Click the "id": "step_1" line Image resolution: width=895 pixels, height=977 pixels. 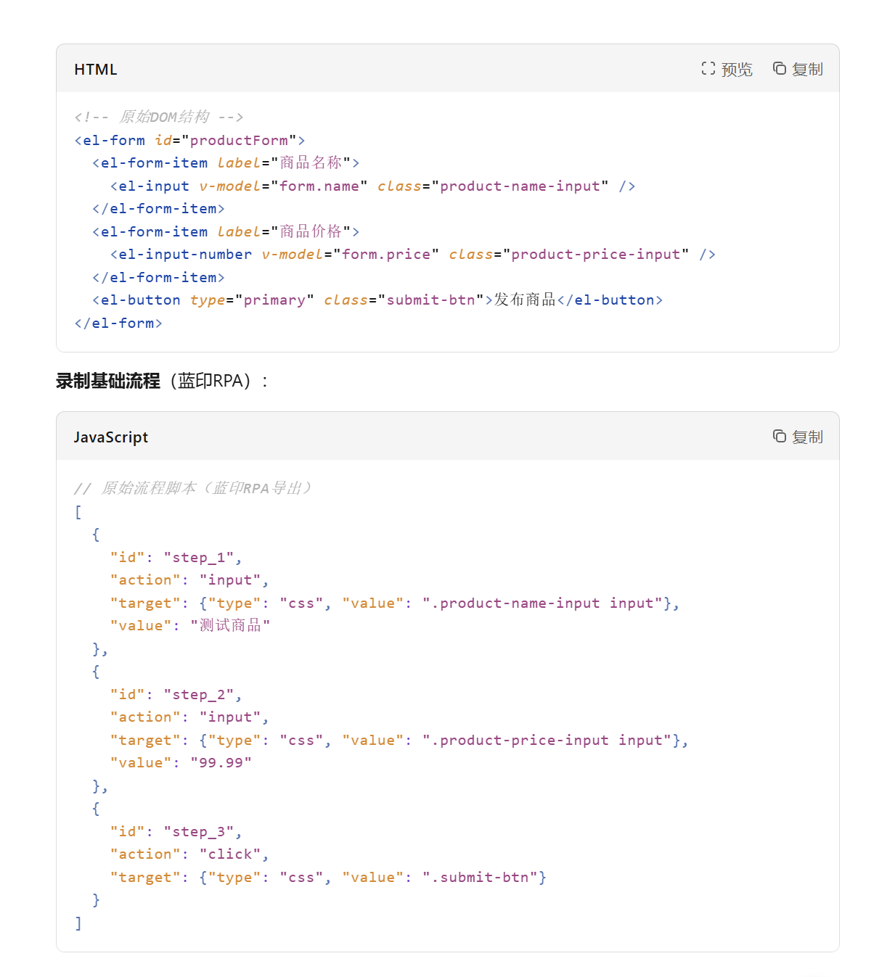coord(176,557)
